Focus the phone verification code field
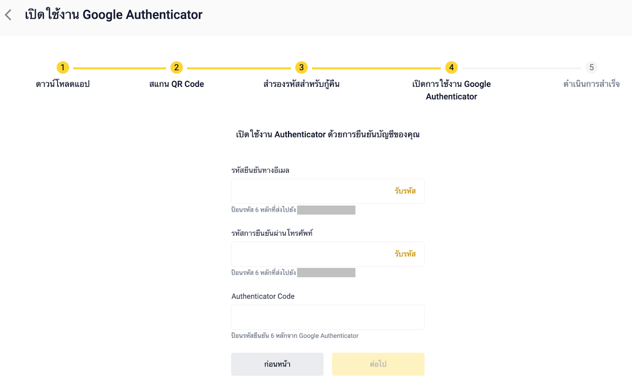 click(310, 254)
